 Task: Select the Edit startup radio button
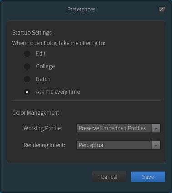click(x=27, y=54)
